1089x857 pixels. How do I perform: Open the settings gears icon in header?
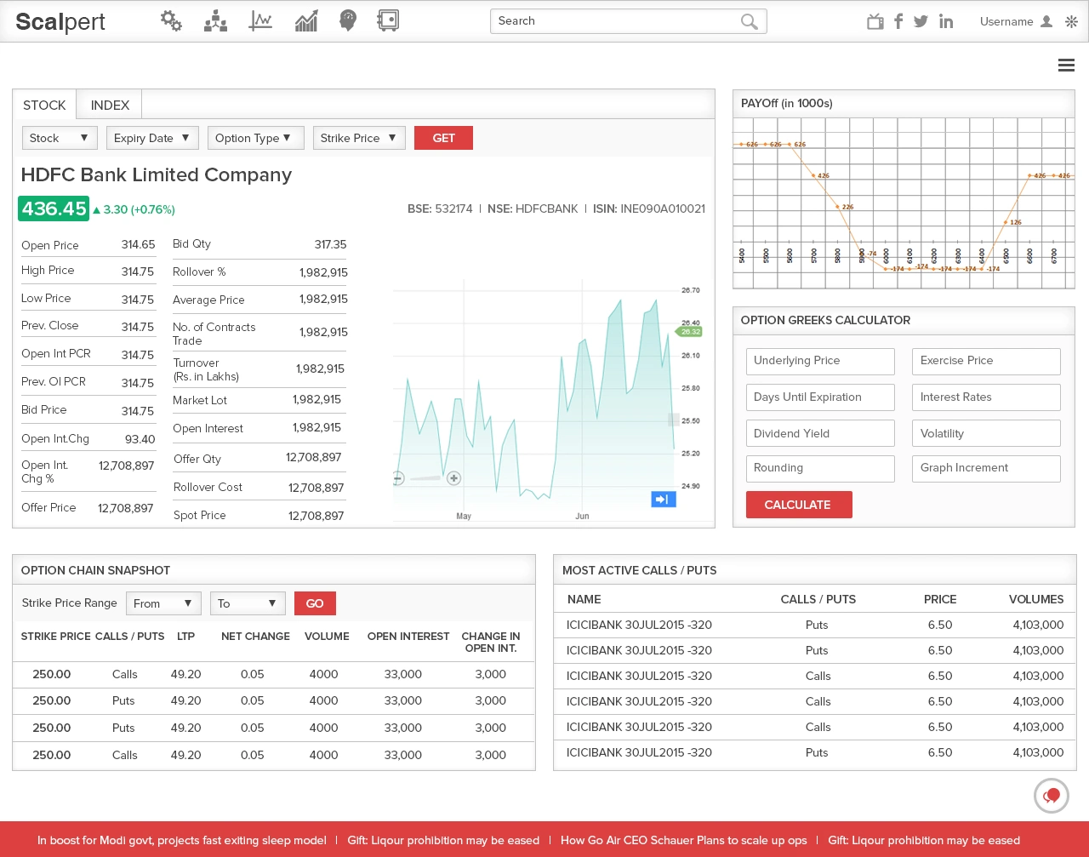[171, 20]
